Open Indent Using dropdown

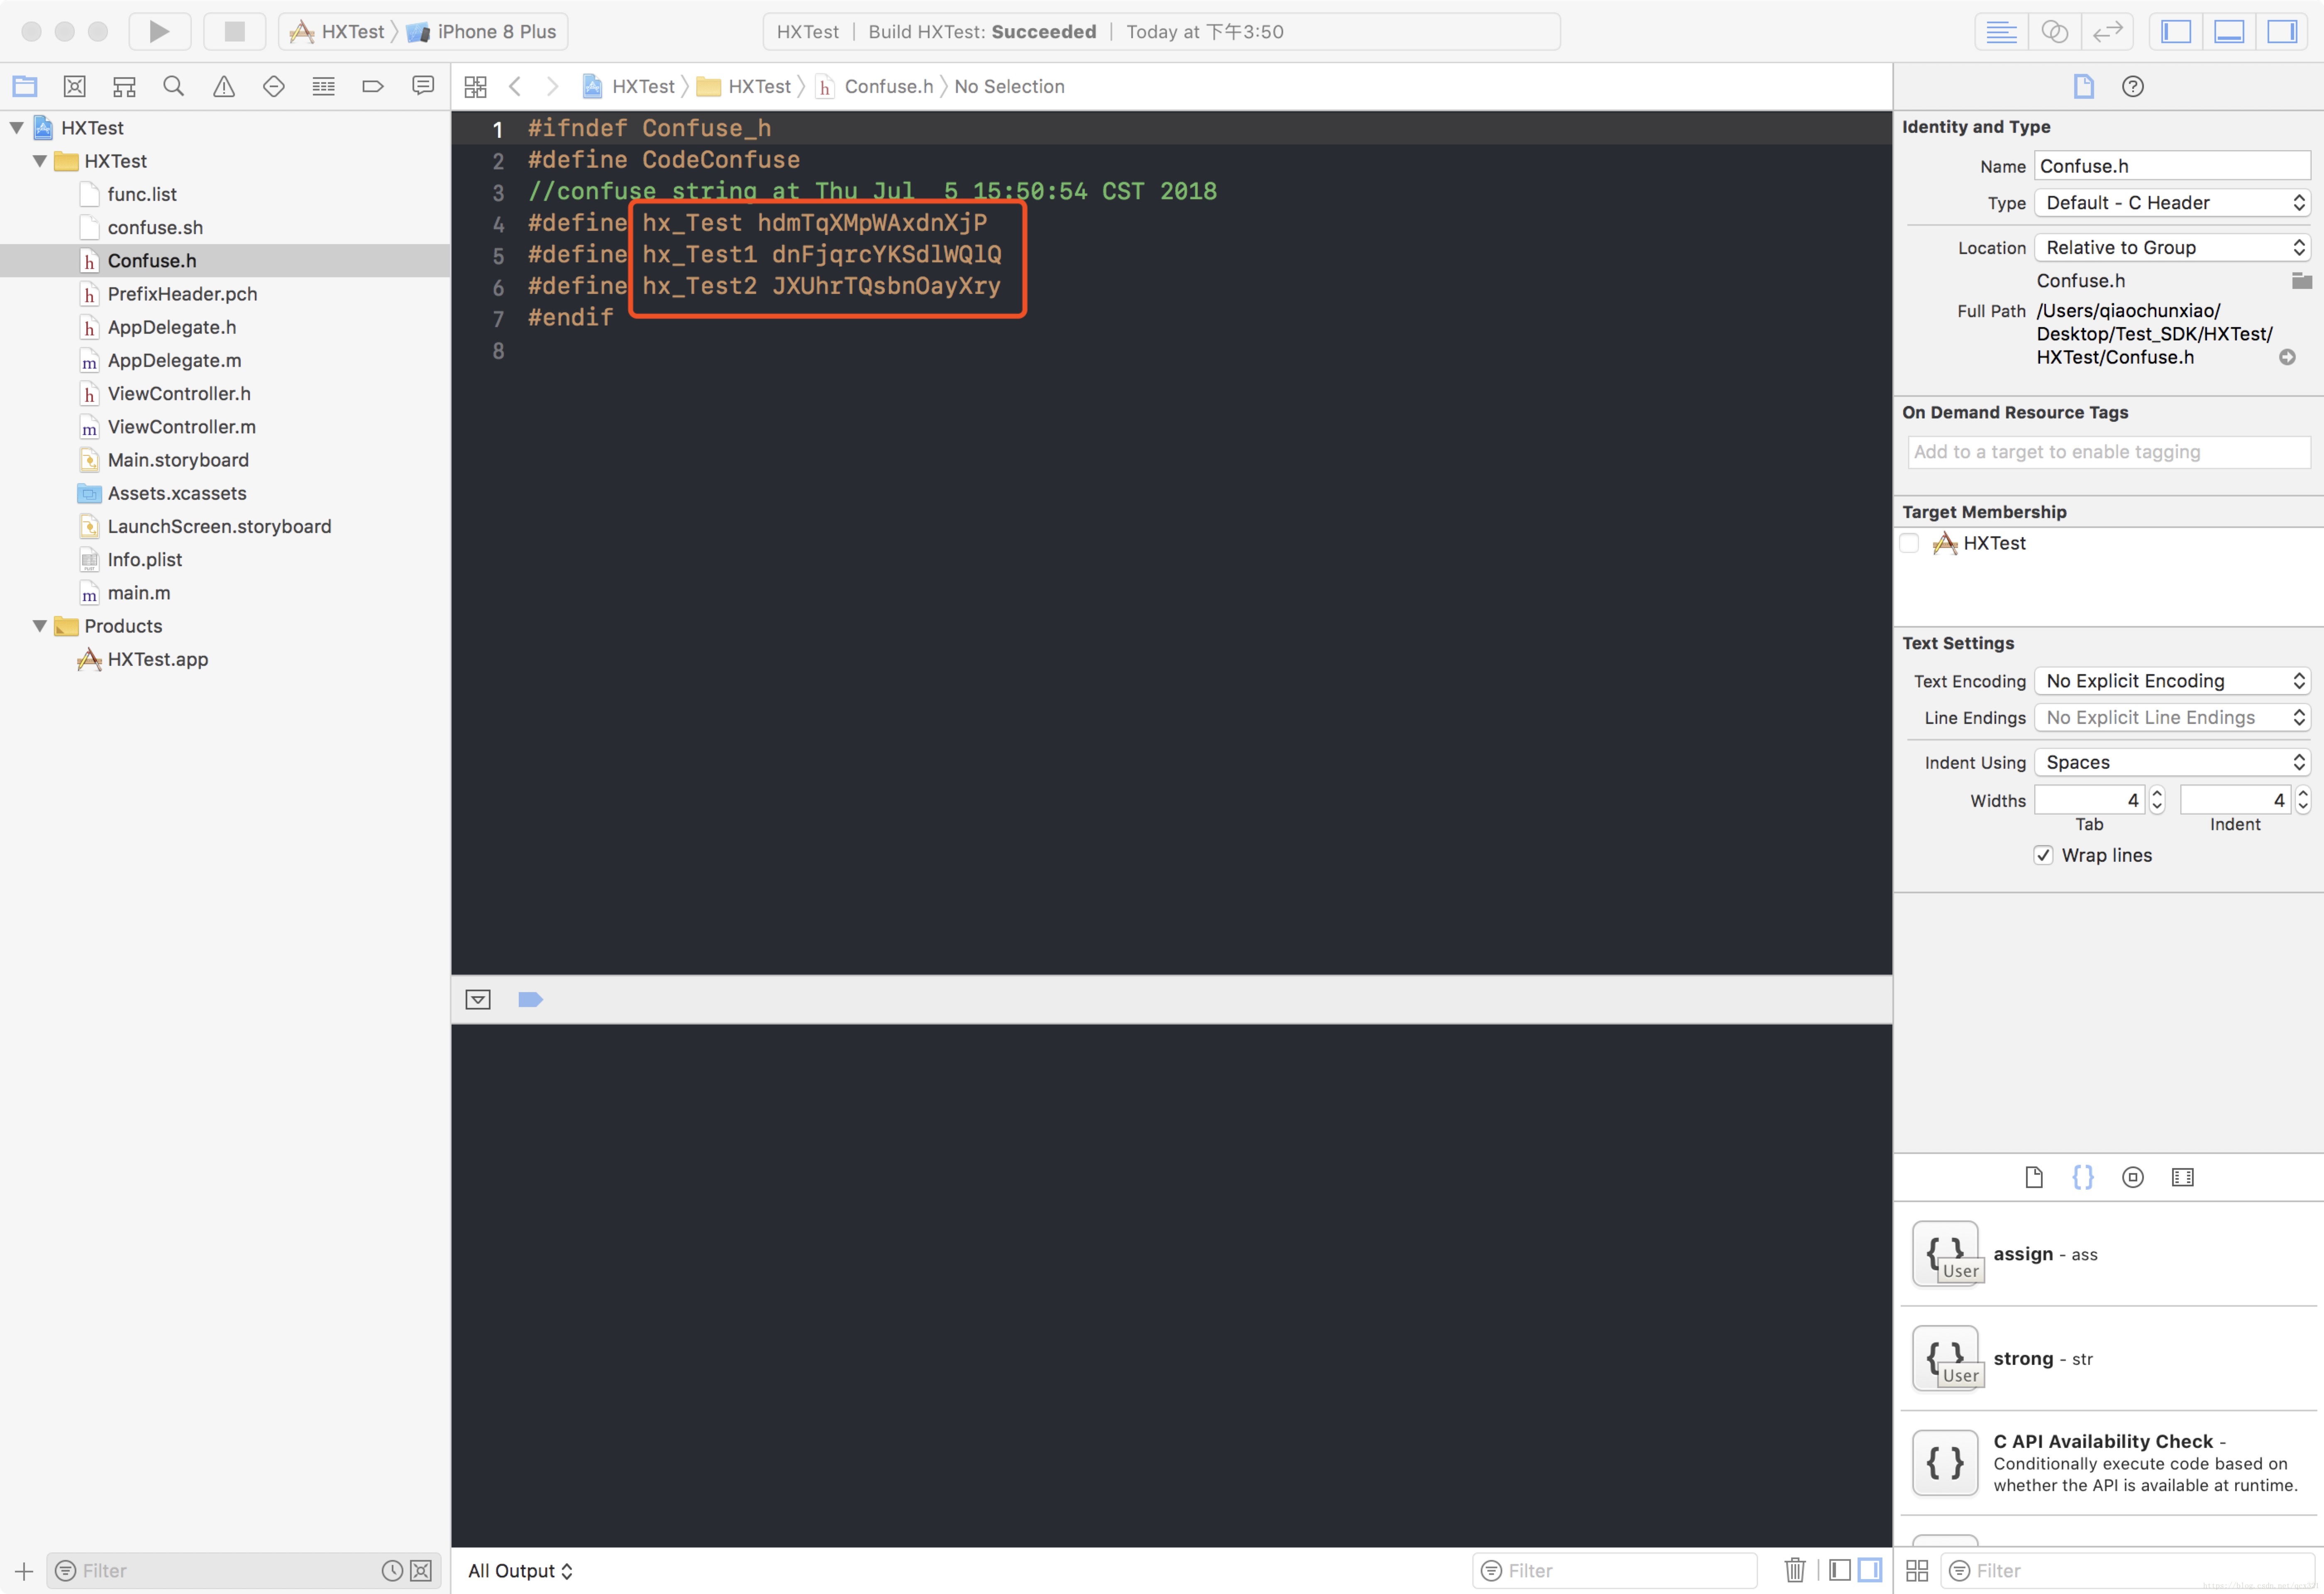tap(2172, 762)
